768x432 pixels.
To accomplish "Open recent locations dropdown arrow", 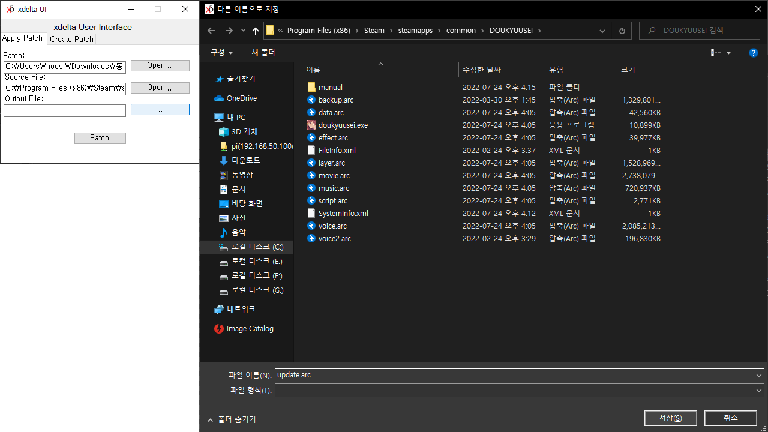I will (x=243, y=31).
